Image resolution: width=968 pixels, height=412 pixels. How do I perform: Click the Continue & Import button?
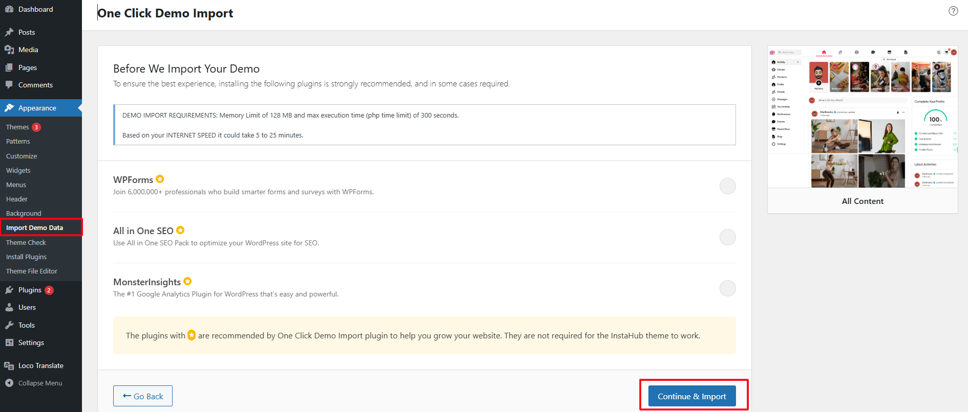(692, 396)
